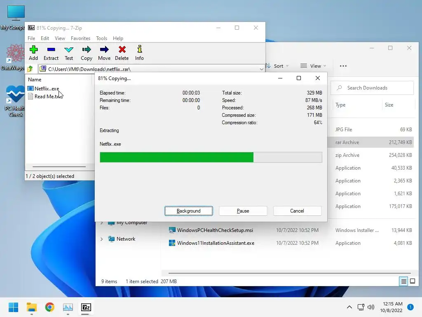
Task: Expand the My Computer tree node
Action: coord(102,222)
